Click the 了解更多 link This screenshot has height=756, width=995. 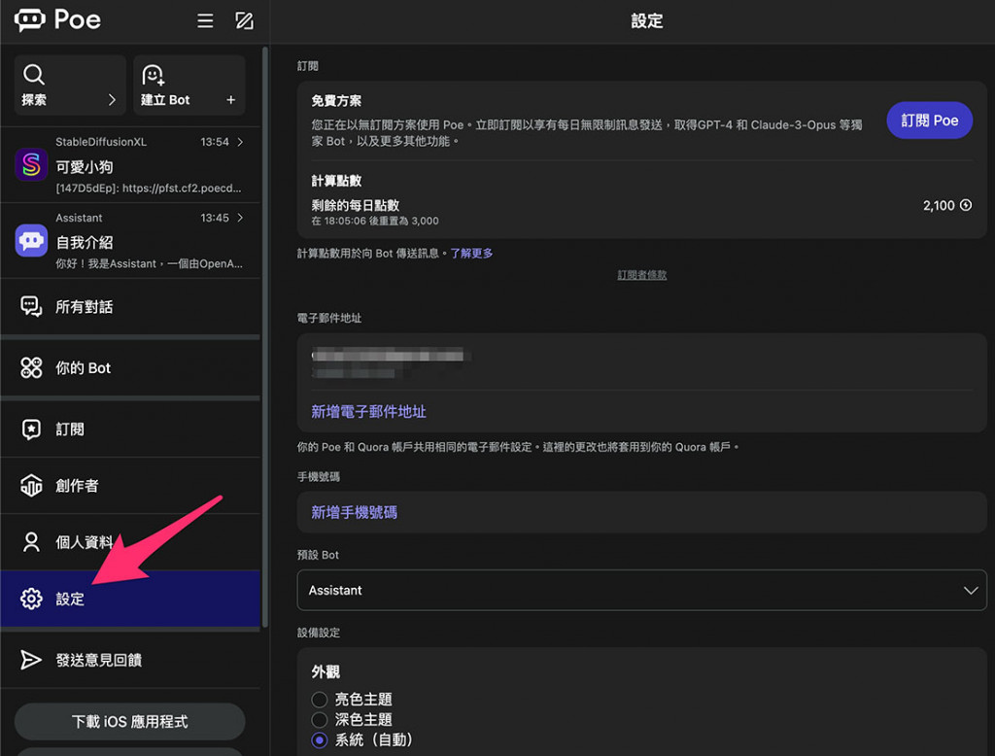471,254
